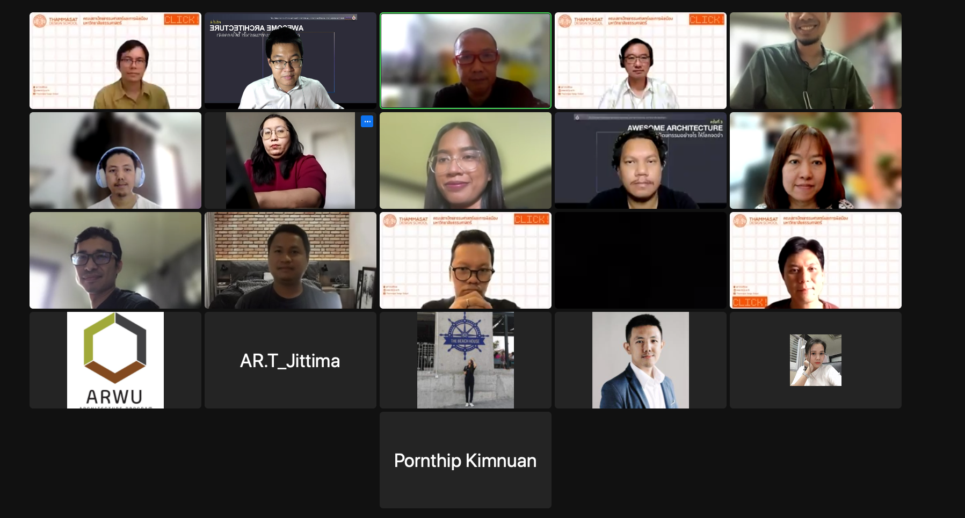Click the blue blazer profile picture tile
Image resolution: width=965 pixels, height=518 pixels.
(641, 360)
